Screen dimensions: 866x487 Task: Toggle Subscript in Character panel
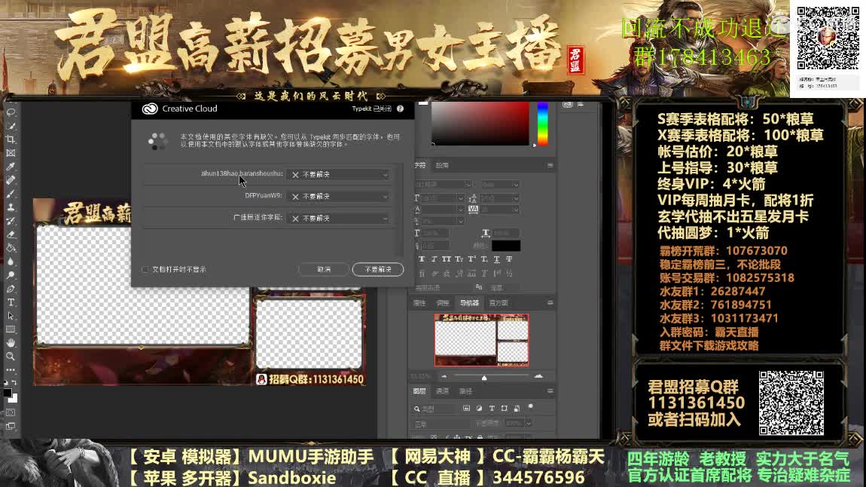[x=483, y=259]
